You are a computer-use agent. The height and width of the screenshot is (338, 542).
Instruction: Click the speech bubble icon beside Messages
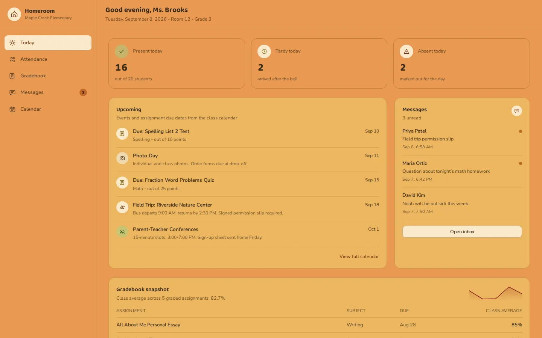coord(12,92)
